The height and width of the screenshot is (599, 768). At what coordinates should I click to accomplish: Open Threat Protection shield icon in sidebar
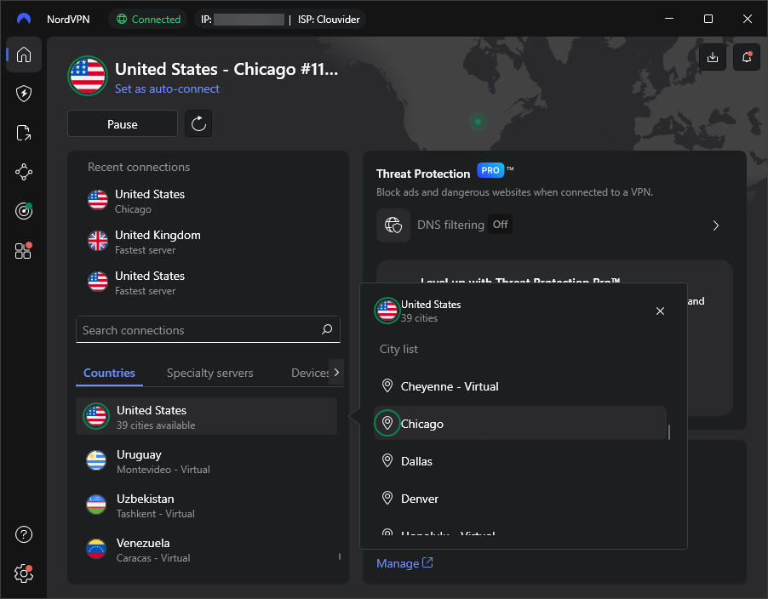point(24,94)
